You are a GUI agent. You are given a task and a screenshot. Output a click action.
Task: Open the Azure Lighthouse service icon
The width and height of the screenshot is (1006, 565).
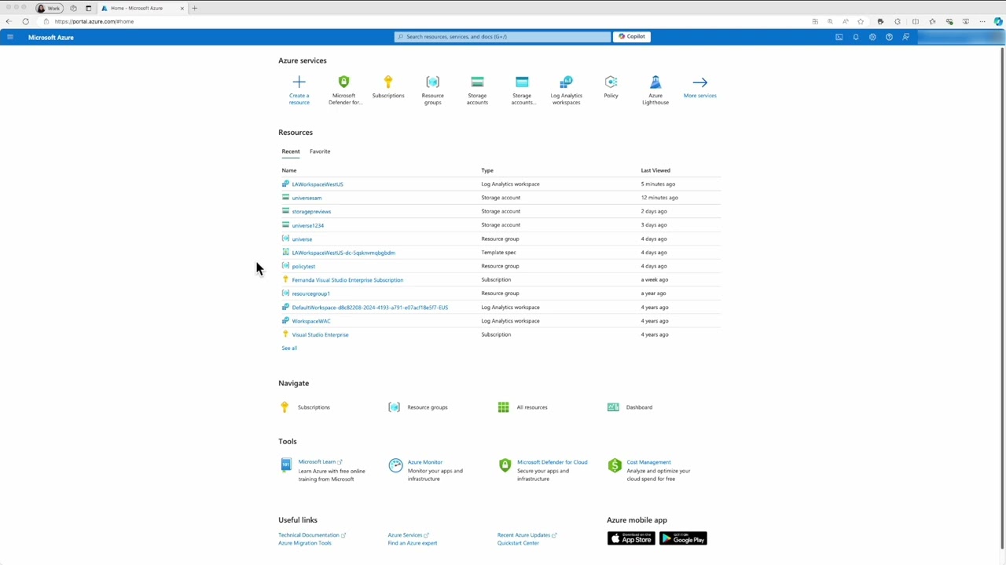(x=655, y=82)
